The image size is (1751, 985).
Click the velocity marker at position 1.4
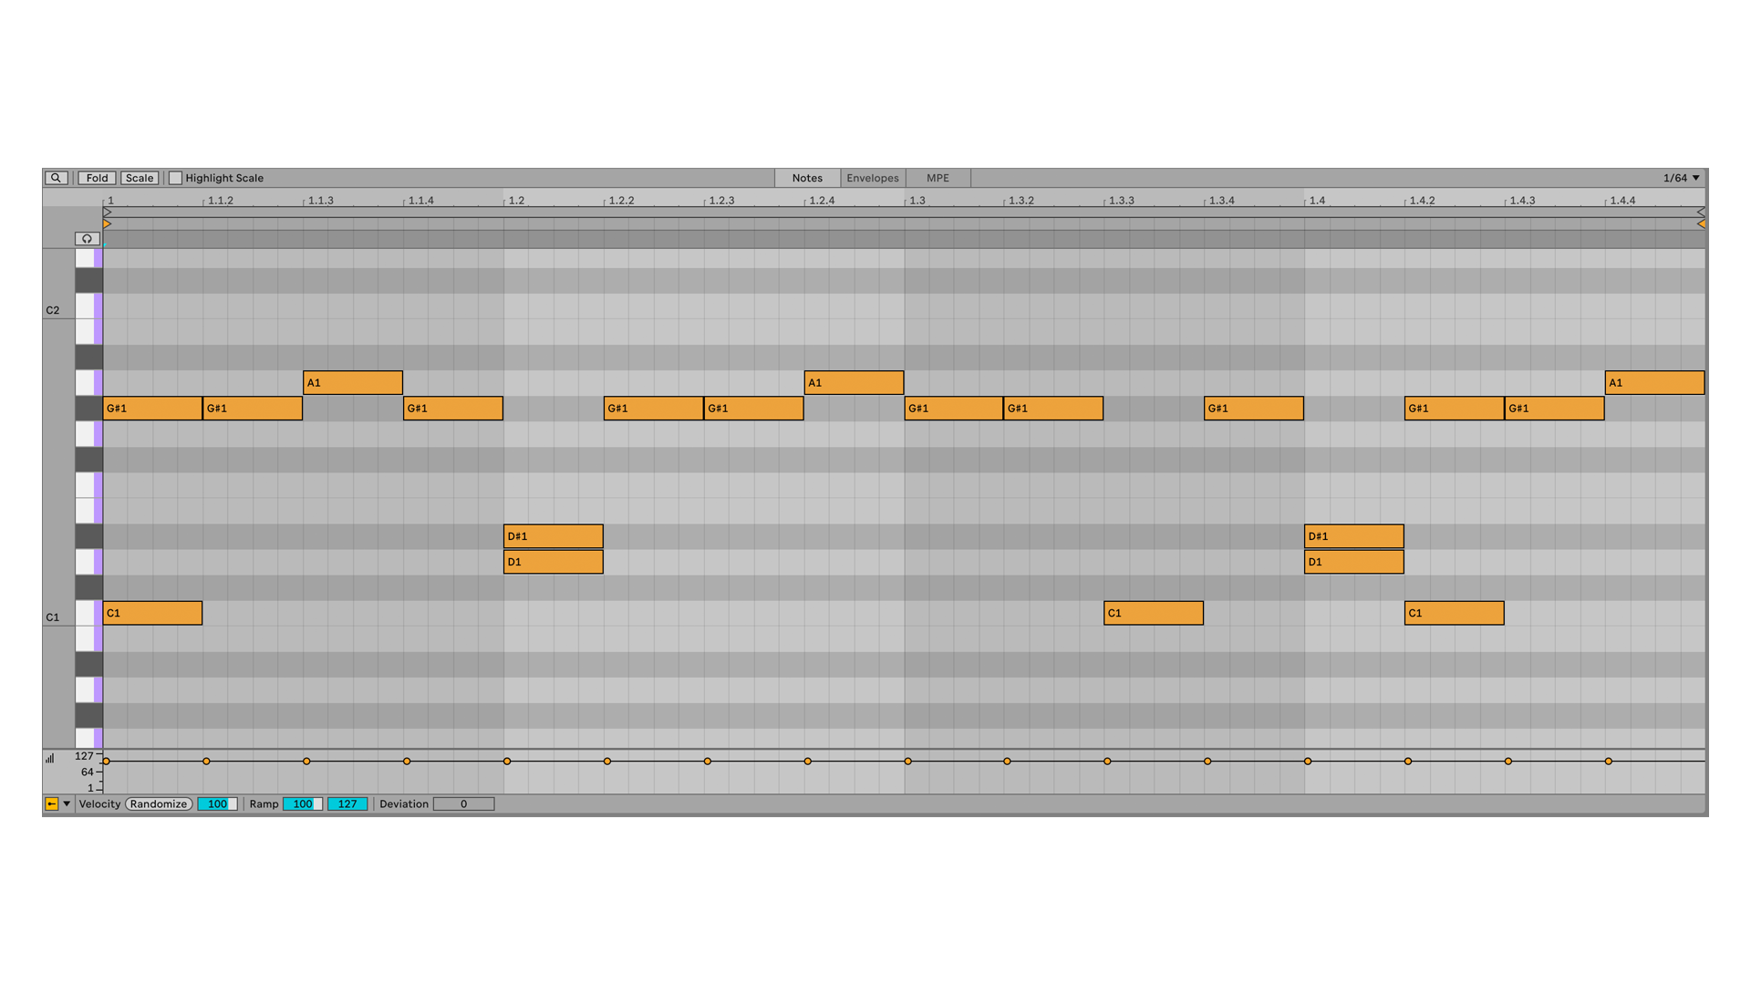(1308, 761)
